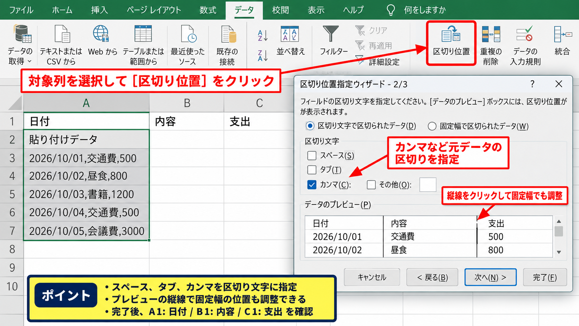This screenshot has height=326, width=579.
Task: Select column A header
Action: 86,103
